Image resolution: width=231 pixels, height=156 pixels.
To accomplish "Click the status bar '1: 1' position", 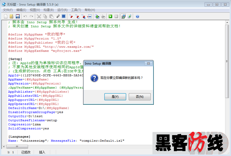I will click(x=11, y=152).
